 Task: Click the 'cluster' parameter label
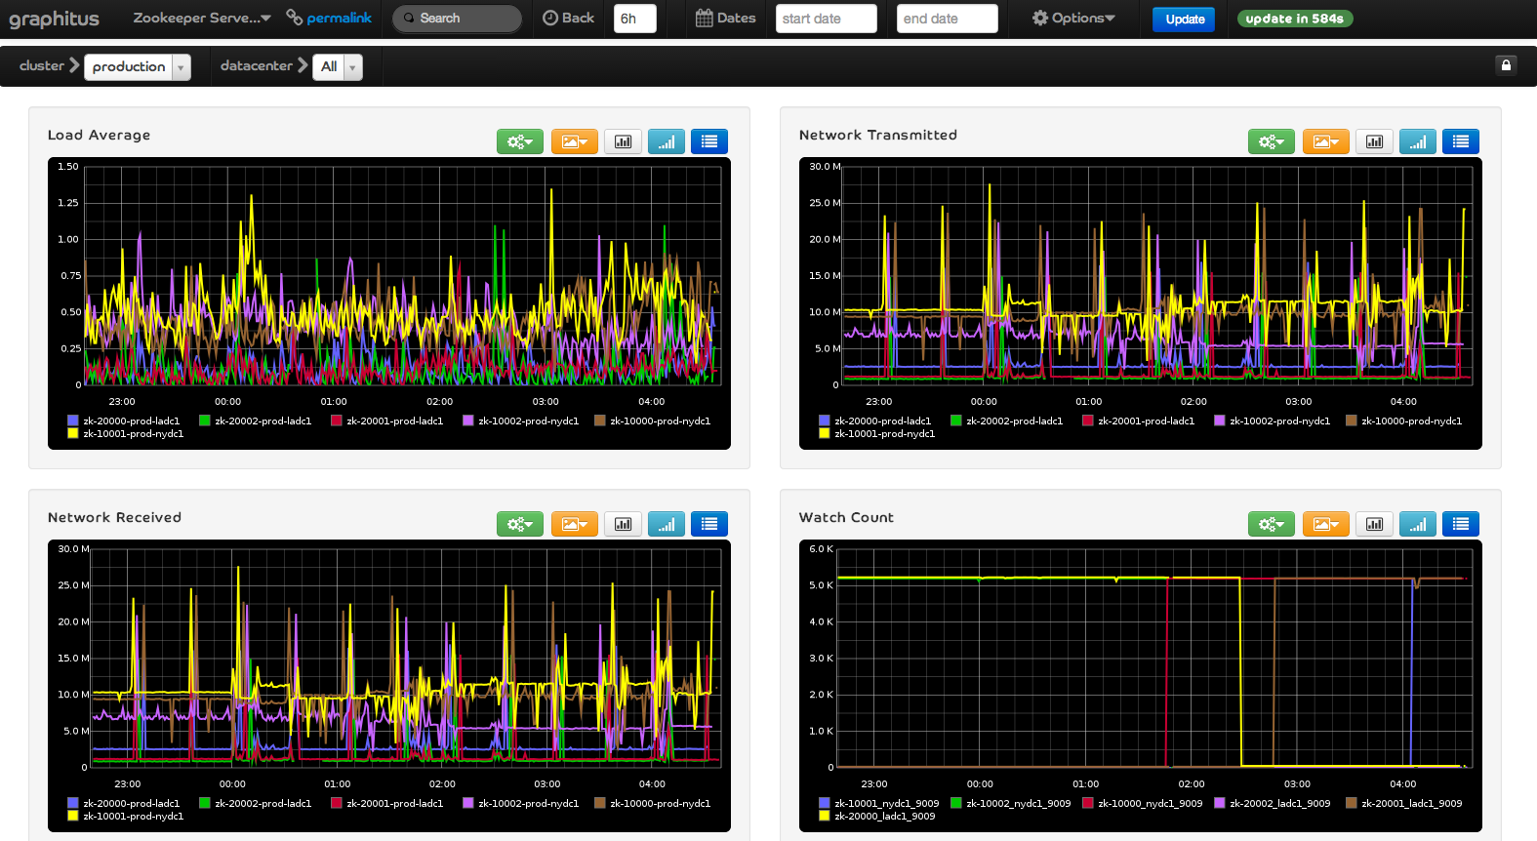click(x=42, y=65)
